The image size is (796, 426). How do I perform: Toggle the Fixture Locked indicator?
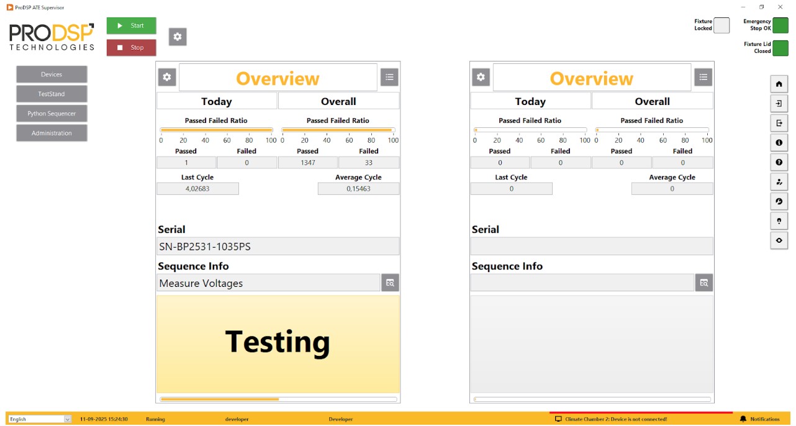[x=721, y=25]
